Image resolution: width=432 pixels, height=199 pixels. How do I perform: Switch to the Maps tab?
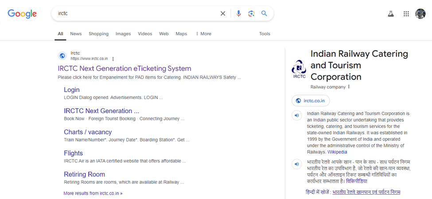pos(181,34)
